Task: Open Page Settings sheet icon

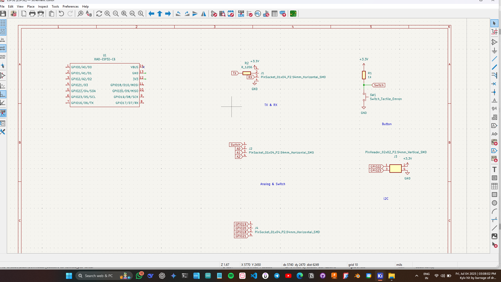Action: [24, 14]
